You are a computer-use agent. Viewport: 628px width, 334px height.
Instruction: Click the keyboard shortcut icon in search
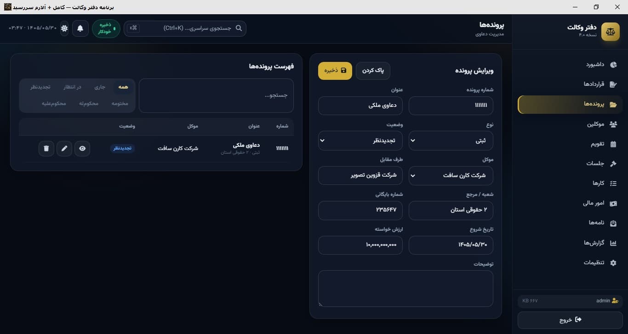coord(133,28)
